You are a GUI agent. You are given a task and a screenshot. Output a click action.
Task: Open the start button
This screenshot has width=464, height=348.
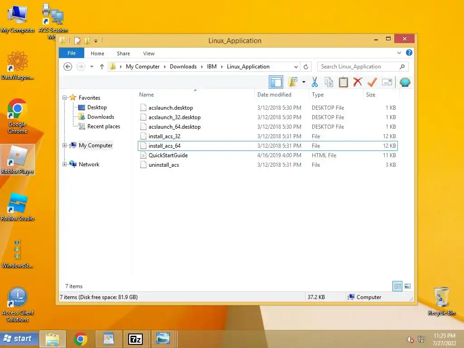click(19, 338)
